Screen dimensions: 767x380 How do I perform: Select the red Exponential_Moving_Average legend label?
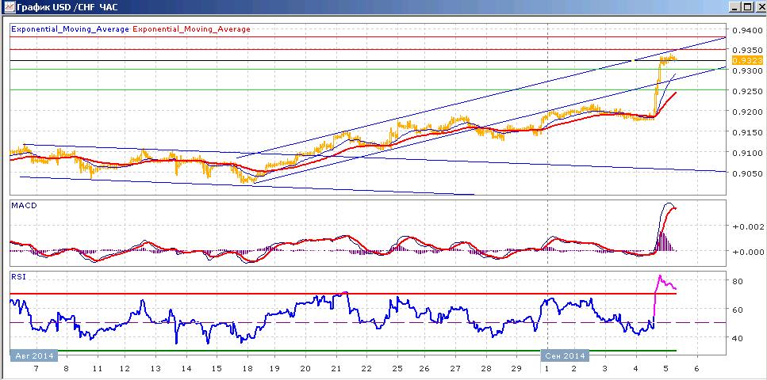(x=191, y=28)
